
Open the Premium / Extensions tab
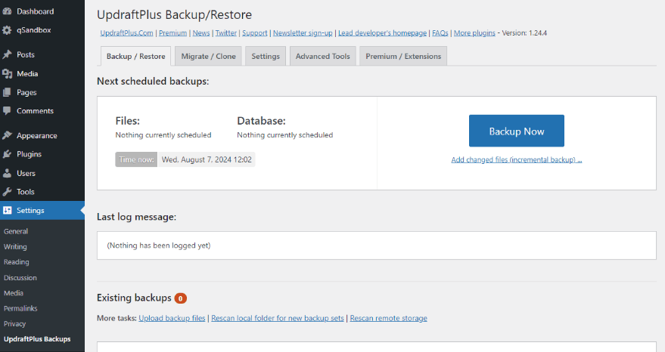[x=402, y=57]
